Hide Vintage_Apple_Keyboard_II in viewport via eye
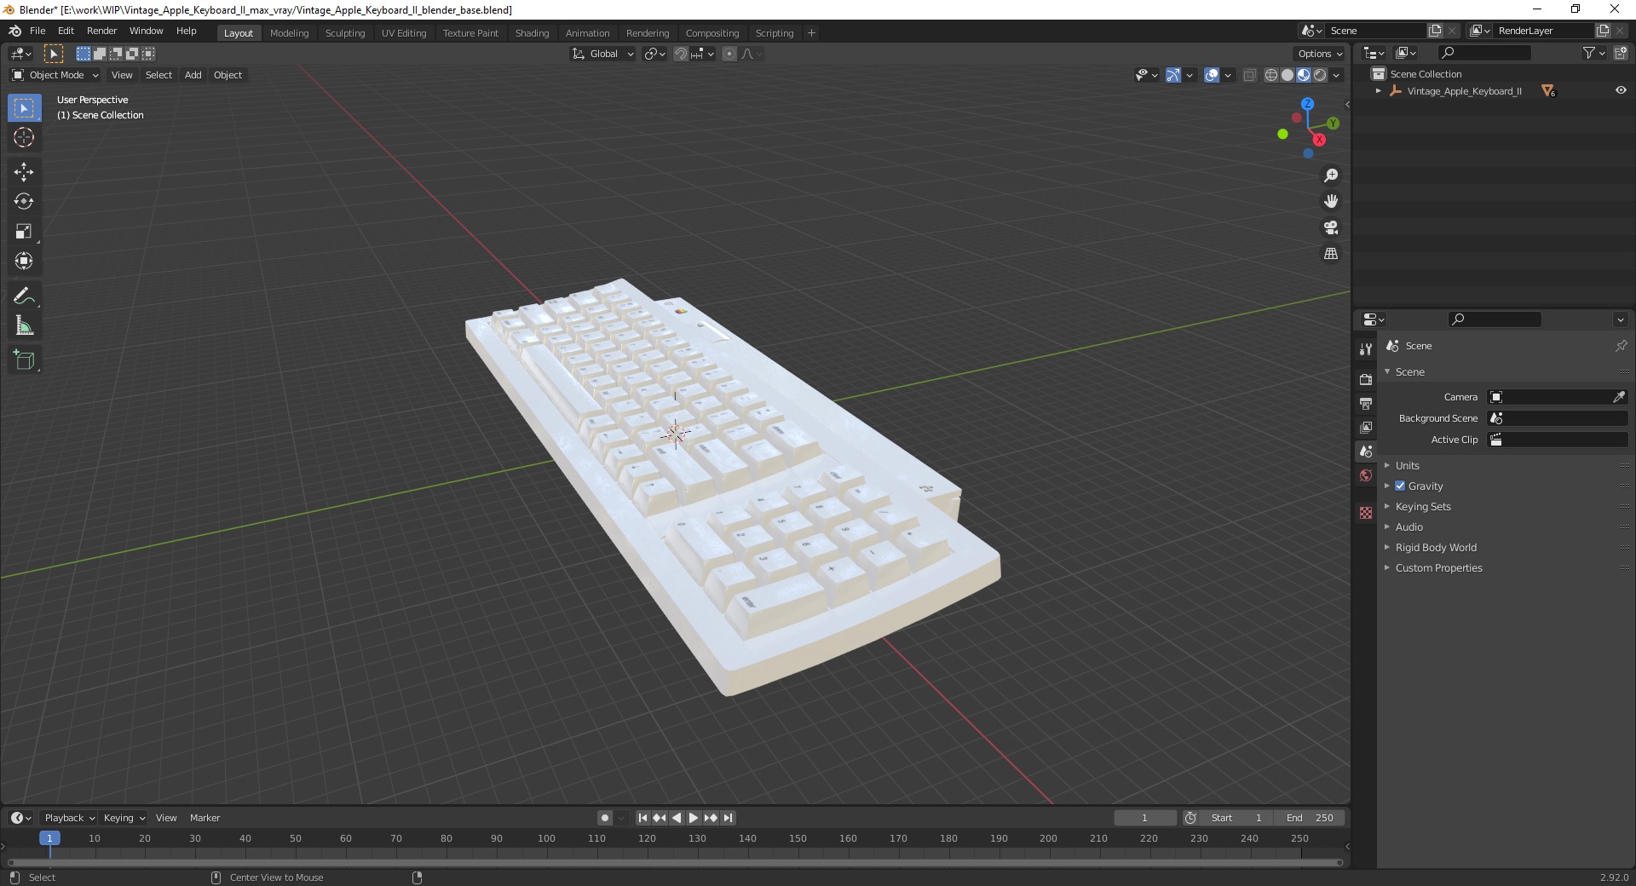Viewport: 1636px width, 886px height. tap(1621, 90)
